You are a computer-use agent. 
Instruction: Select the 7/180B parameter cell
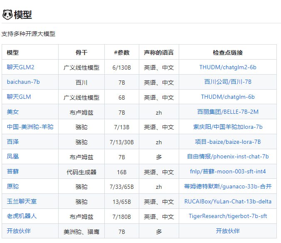[122, 217]
